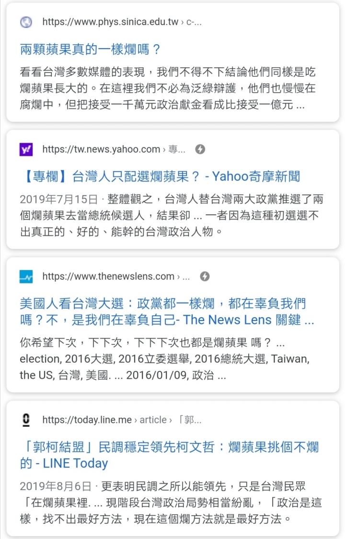Image resolution: width=345 pixels, height=539 pixels.
Task: Click the globe favicon for phys.sinica.edu.tw
Action: coord(26,22)
